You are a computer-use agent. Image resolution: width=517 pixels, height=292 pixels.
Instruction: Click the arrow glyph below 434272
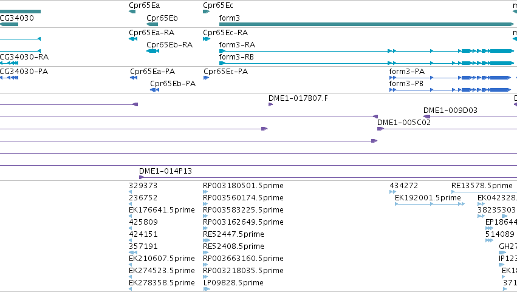pyautogui.click(x=392, y=192)
